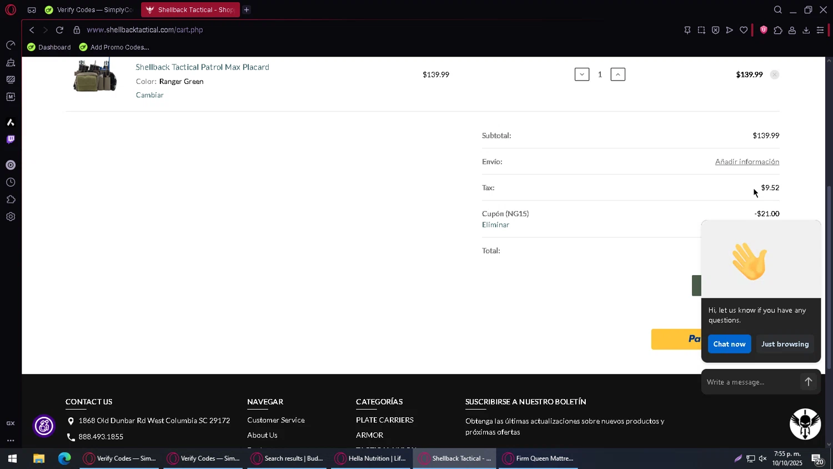This screenshot has height=469, width=833.
Task: Click the address bar URL
Action: (x=145, y=30)
